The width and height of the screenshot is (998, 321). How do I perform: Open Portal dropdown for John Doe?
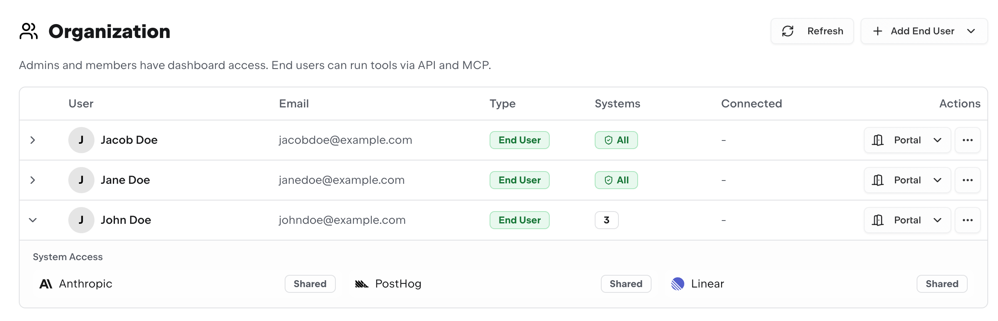pos(907,220)
